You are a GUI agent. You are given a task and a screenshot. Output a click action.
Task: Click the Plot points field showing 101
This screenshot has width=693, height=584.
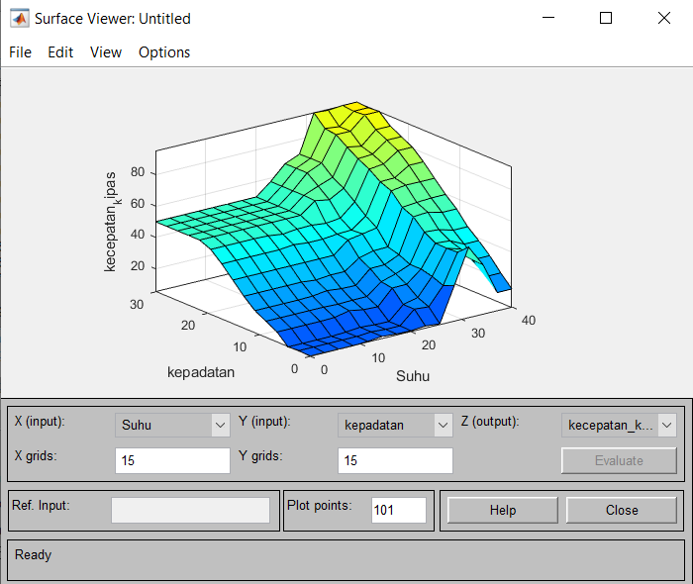[x=399, y=510]
